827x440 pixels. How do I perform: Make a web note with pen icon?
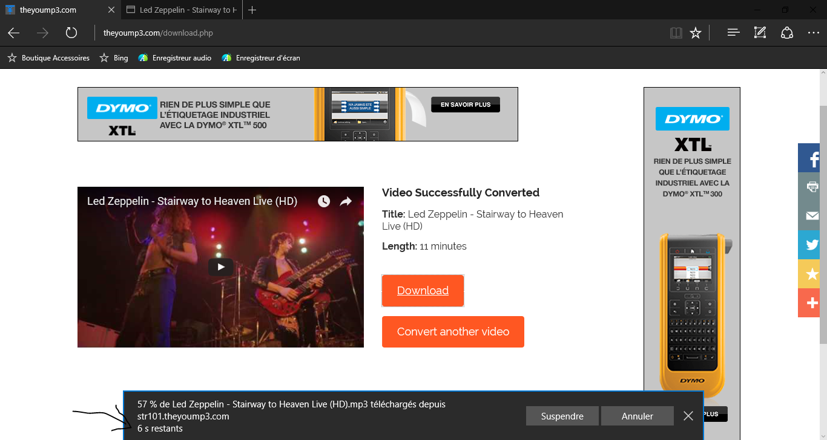(x=760, y=33)
